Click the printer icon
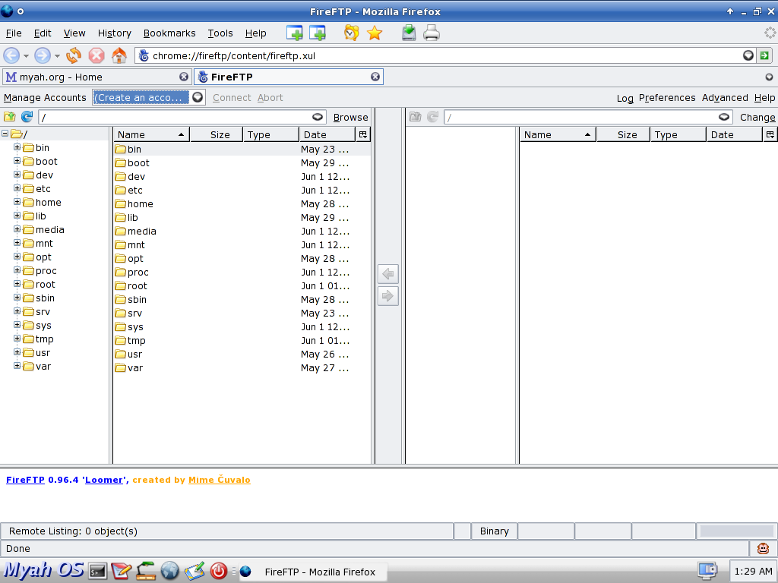This screenshot has height=583, width=778. click(x=432, y=33)
